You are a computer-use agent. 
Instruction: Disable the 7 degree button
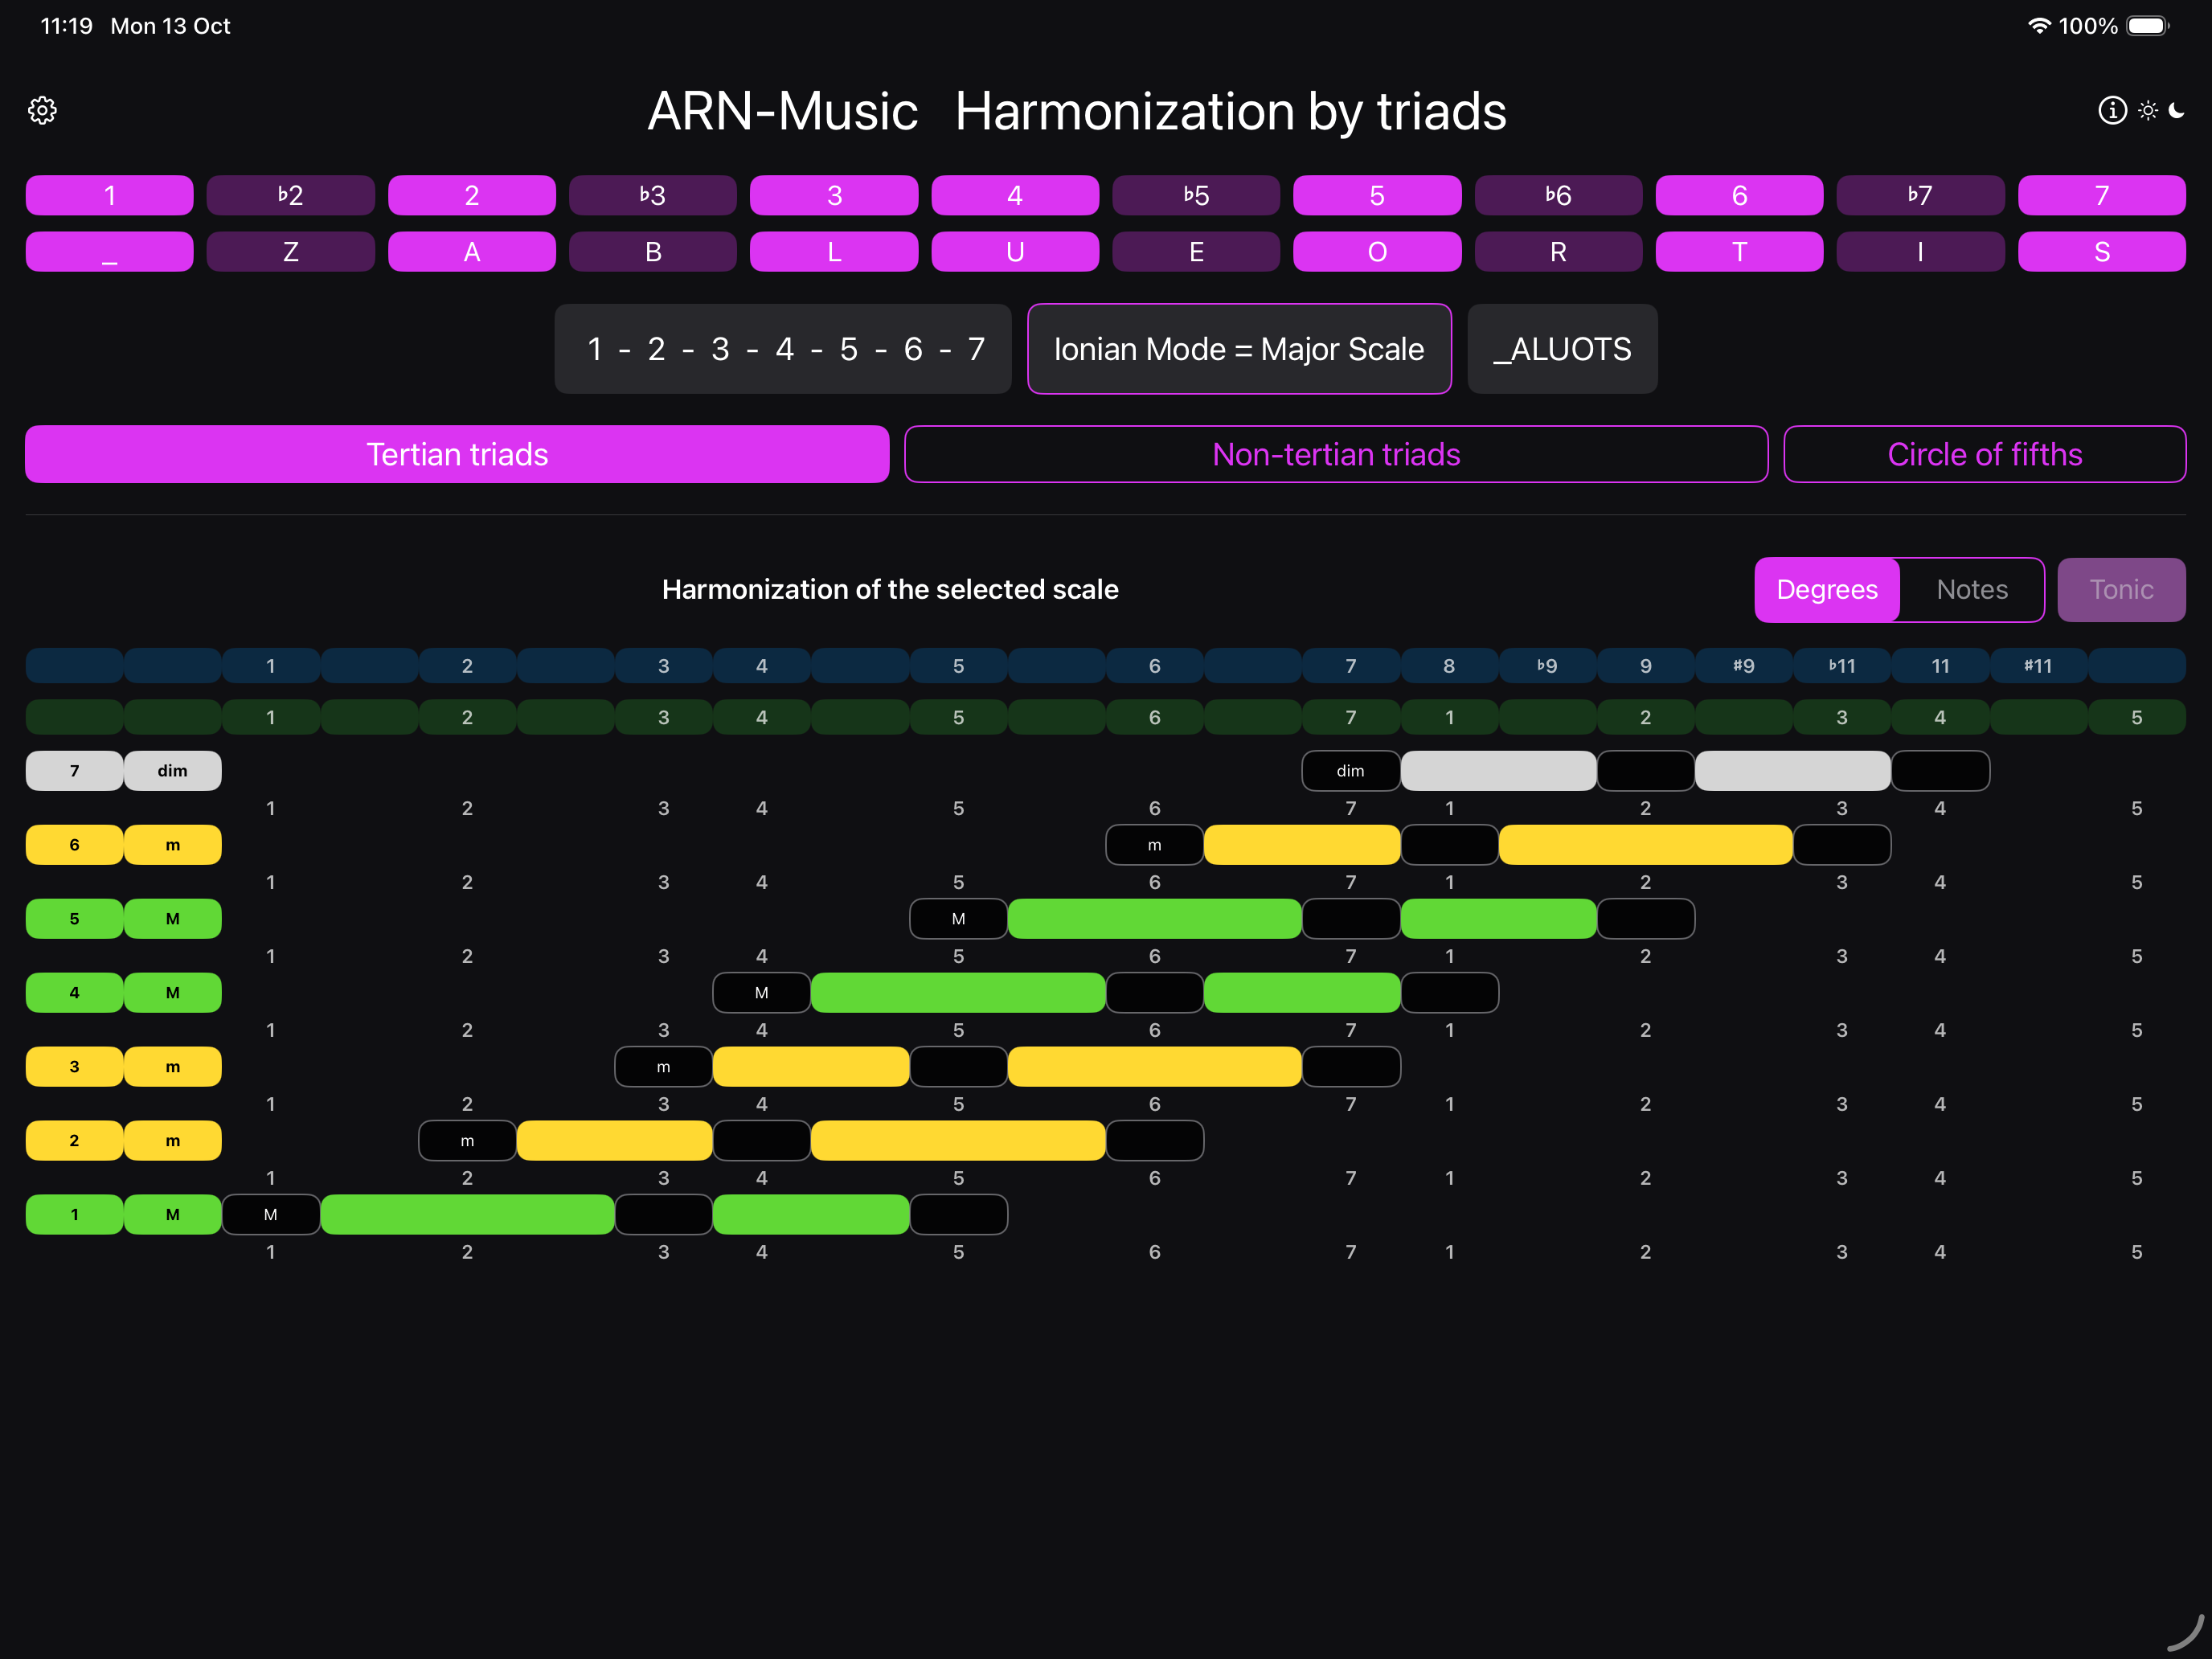tap(2101, 195)
